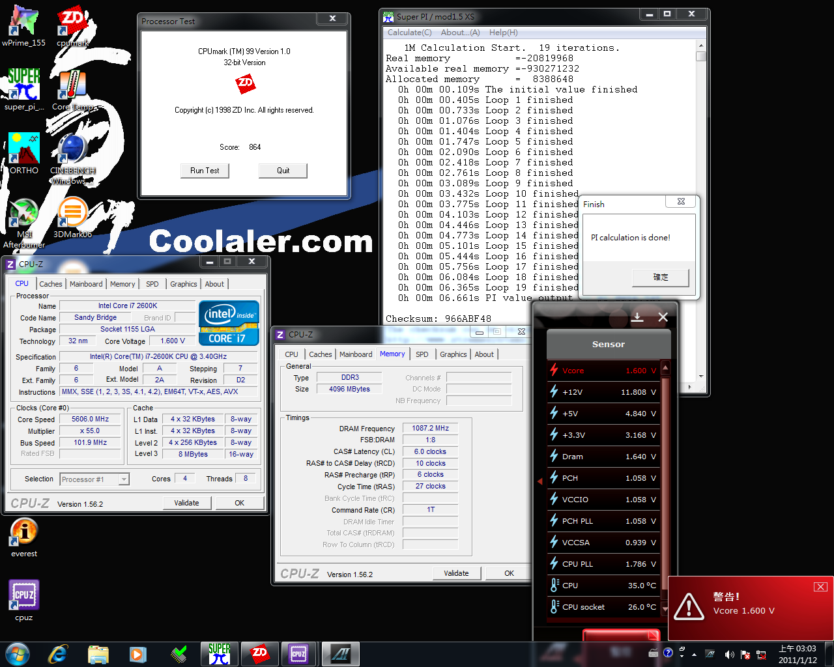Open the MSI Afterburner desktop shortcut
Screen dimensions: 834x667
(x=24, y=223)
